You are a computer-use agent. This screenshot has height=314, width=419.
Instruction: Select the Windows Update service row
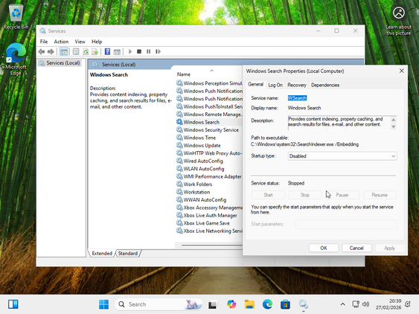coord(209,145)
